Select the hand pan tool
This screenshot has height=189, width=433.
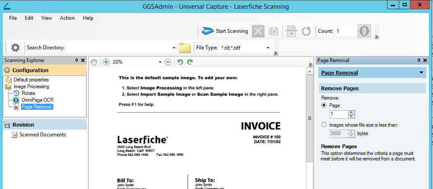[x=94, y=62]
